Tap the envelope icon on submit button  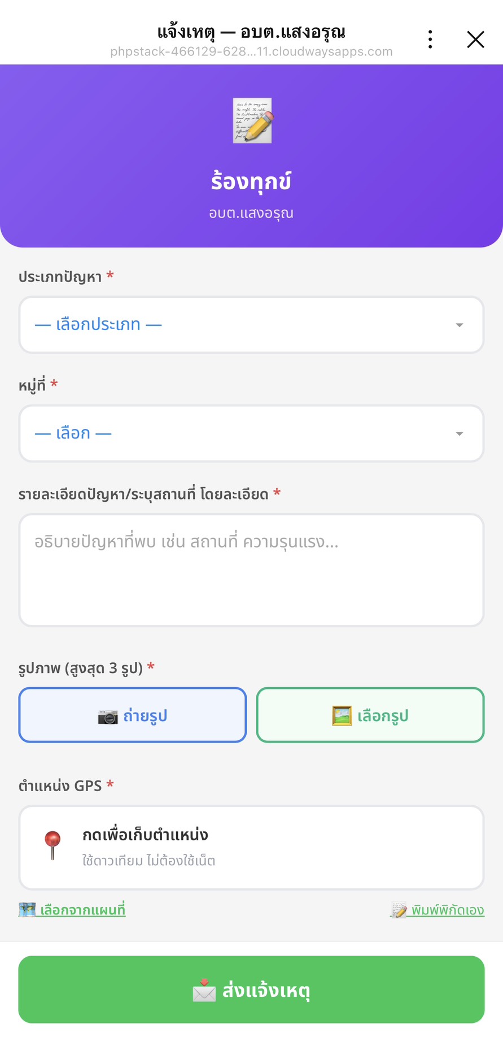(204, 990)
